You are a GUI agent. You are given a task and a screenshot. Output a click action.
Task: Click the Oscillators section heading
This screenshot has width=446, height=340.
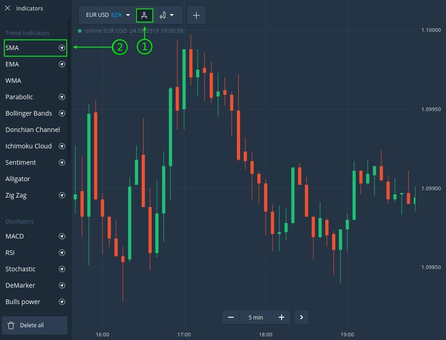[x=20, y=222]
